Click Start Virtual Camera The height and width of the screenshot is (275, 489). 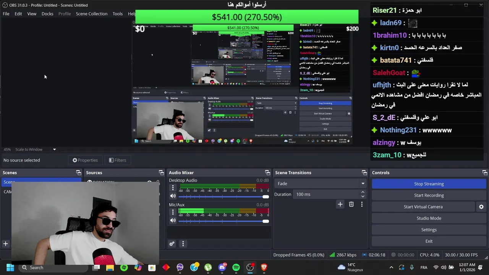423,207
